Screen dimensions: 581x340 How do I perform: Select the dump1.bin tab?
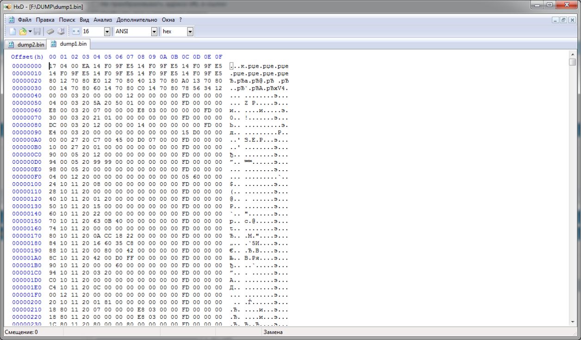coord(69,44)
